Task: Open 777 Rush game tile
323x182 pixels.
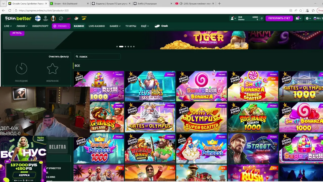Action: pyautogui.click(x=253, y=173)
